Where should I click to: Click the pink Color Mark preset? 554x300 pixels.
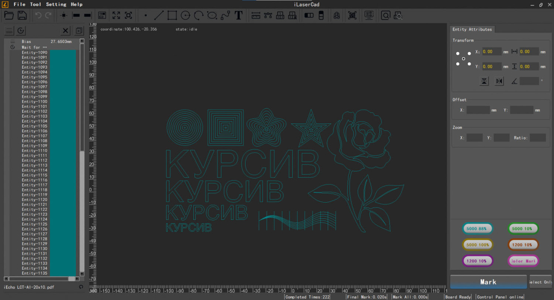point(523,261)
